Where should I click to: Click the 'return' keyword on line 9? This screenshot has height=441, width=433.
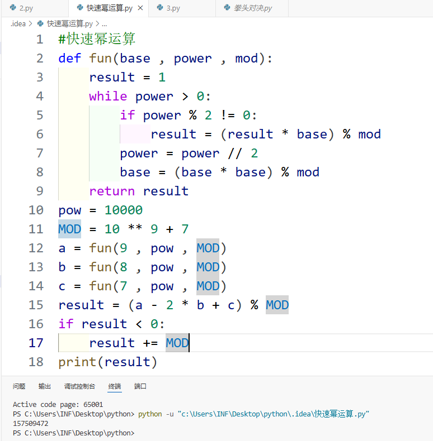pyautogui.click(x=112, y=191)
